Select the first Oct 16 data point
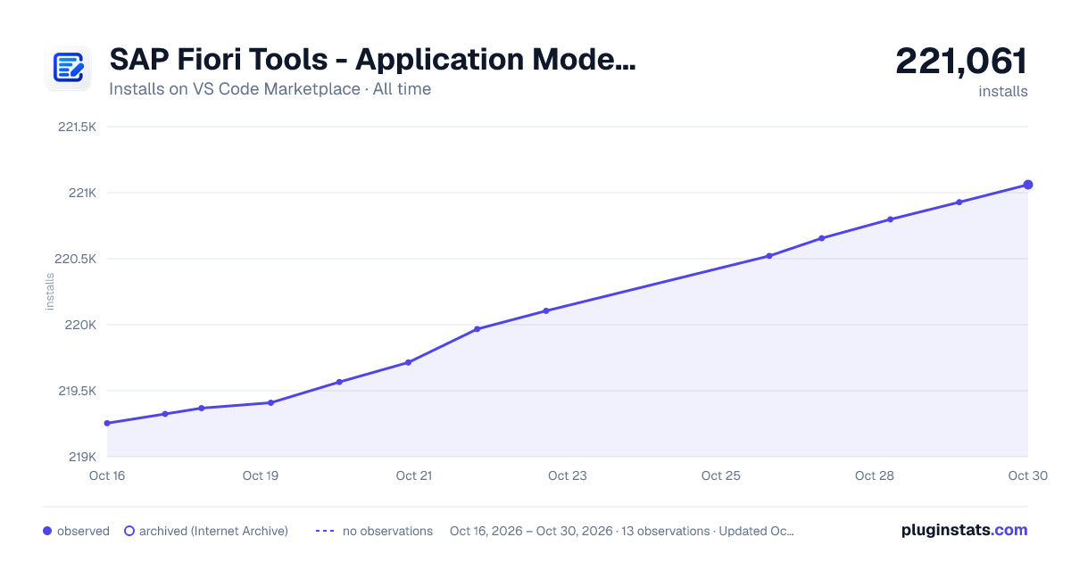This screenshot has width=1071, height=562. tap(107, 423)
